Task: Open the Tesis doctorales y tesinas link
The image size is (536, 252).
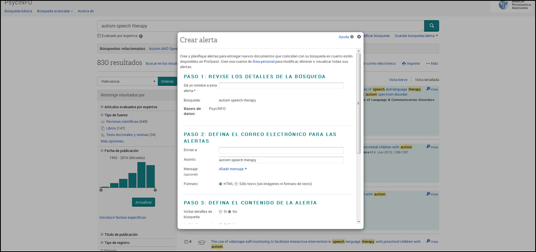Action: [x=127, y=135]
